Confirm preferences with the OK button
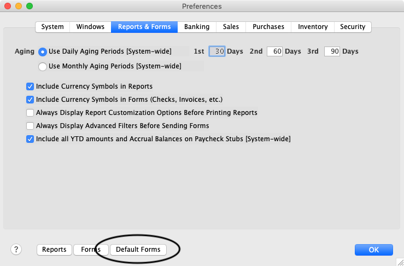Image resolution: width=404 pixels, height=266 pixels. tap(373, 250)
